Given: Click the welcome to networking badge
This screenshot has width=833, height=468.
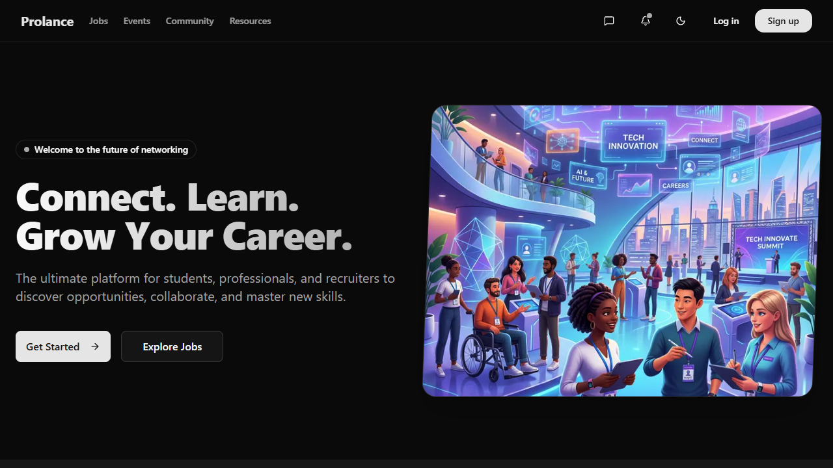Looking at the screenshot, I should point(106,149).
